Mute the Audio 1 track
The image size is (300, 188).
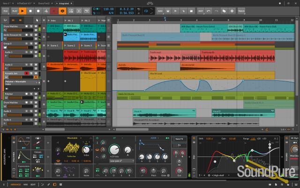[36, 52]
